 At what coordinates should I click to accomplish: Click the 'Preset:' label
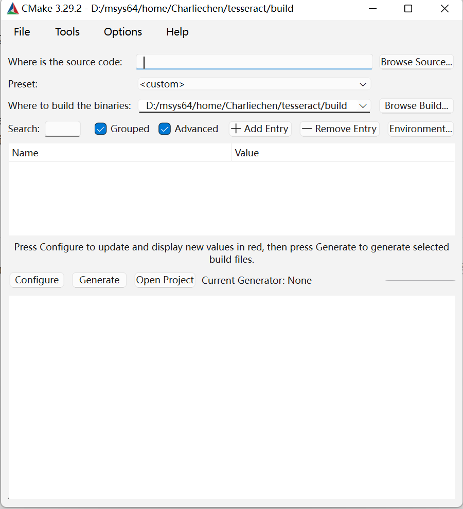click(23, 84)
